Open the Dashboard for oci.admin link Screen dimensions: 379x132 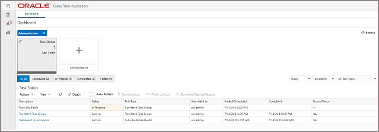click(34, 120)
